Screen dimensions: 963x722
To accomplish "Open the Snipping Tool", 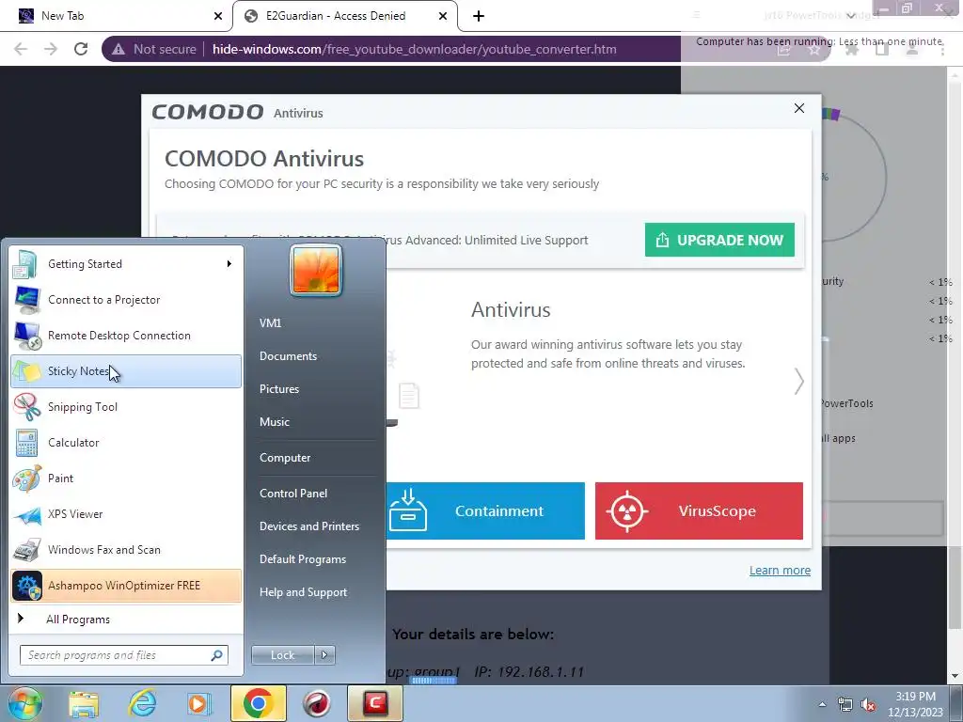I will coord(126,406).
